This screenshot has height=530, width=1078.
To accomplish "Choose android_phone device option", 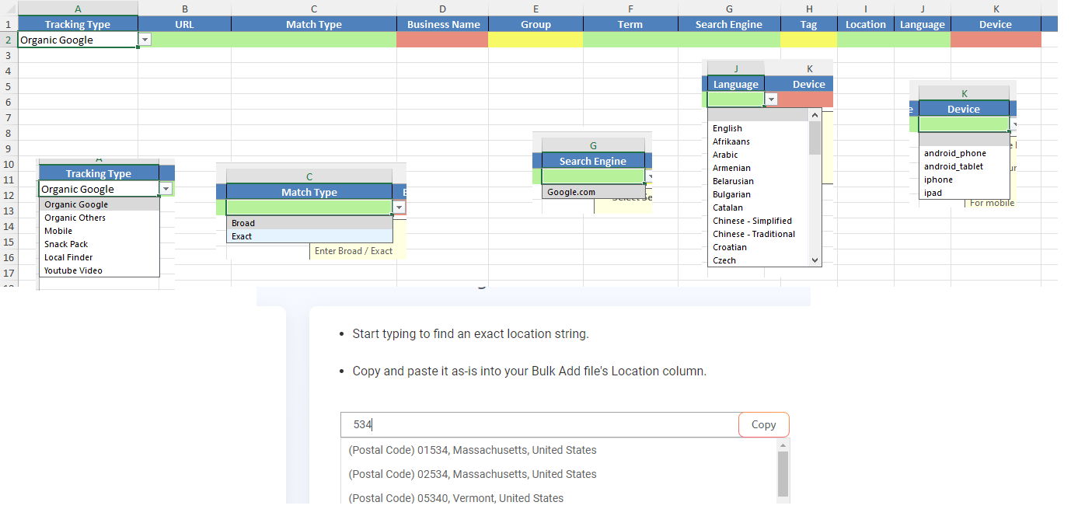I will point(964,154).
